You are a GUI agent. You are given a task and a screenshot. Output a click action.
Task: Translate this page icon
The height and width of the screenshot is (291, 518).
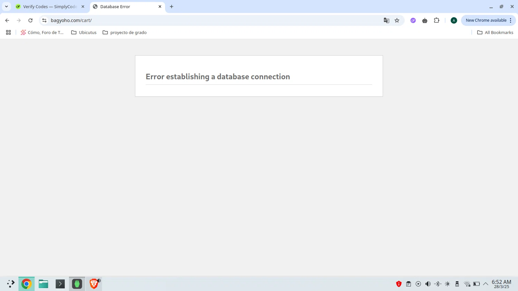386,20
